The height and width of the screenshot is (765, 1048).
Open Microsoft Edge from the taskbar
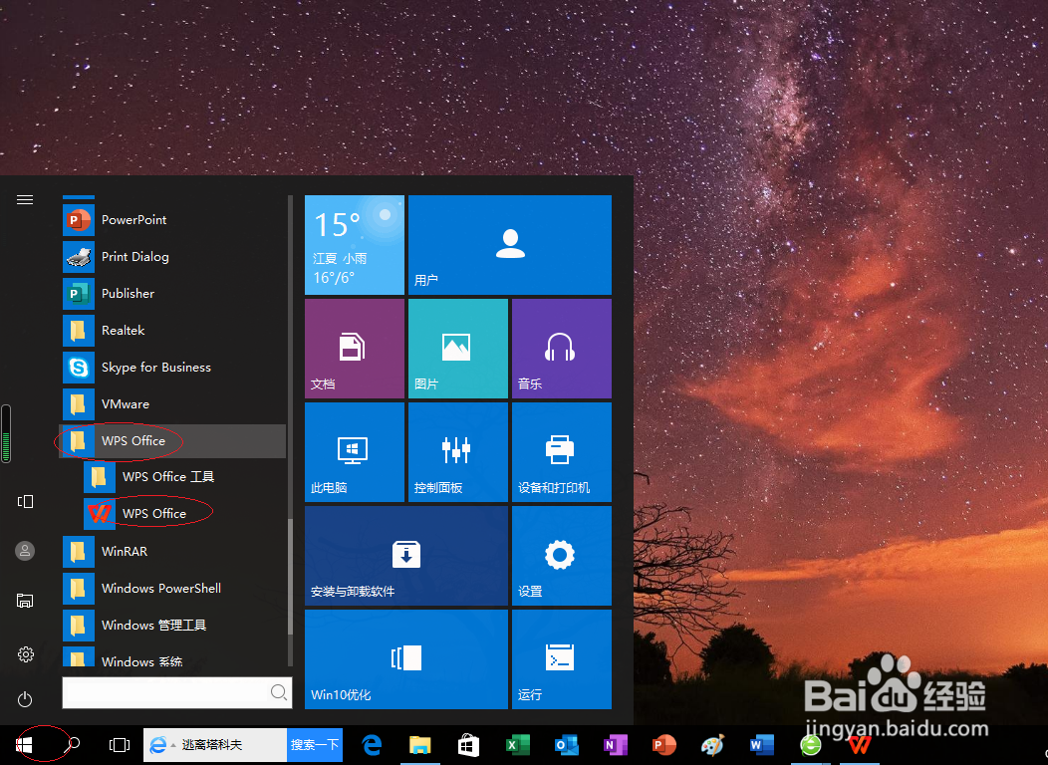372,745
